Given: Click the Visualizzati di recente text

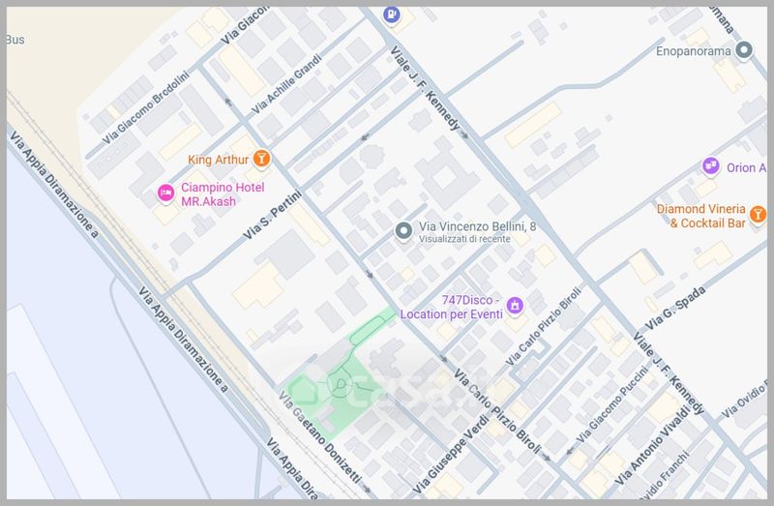Looking at the screenshot, I should 464,239.
